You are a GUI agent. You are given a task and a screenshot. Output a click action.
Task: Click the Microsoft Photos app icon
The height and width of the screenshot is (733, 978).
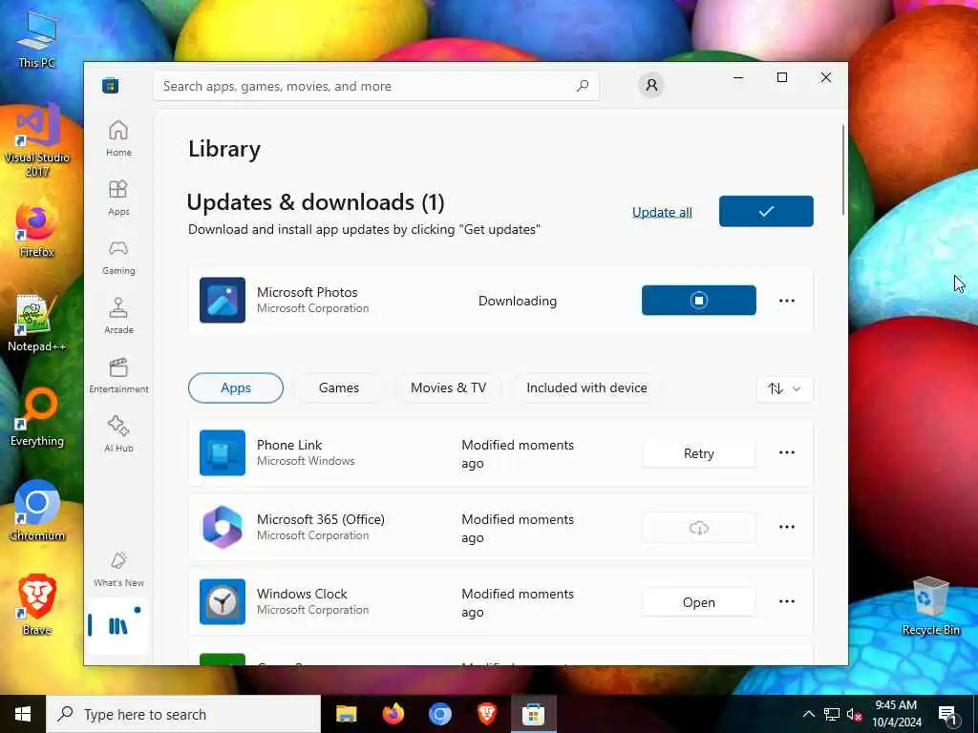(222, 300)
